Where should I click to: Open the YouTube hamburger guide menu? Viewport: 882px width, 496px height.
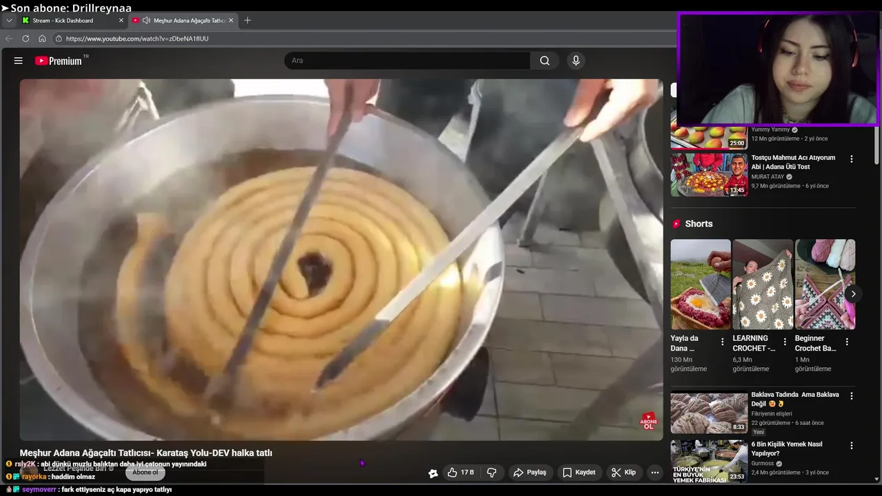19,61
